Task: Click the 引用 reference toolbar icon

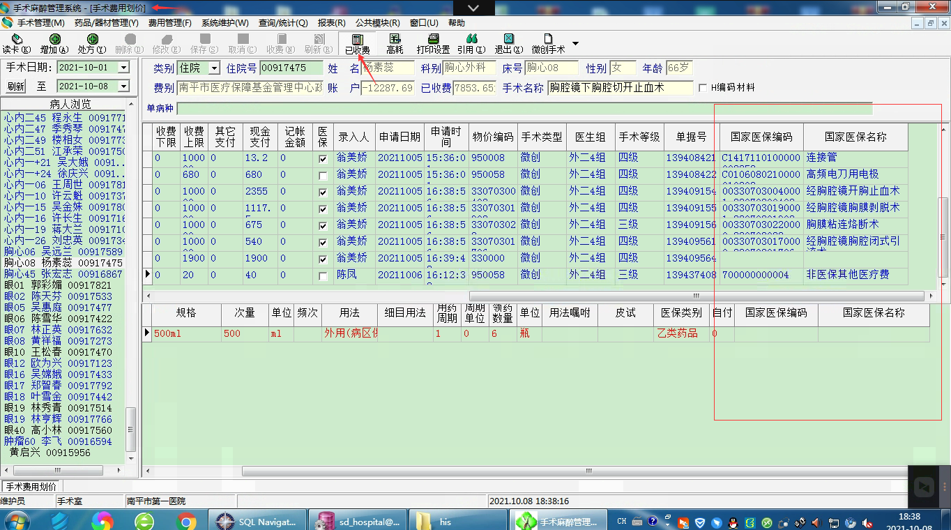Action: point(472,44)
